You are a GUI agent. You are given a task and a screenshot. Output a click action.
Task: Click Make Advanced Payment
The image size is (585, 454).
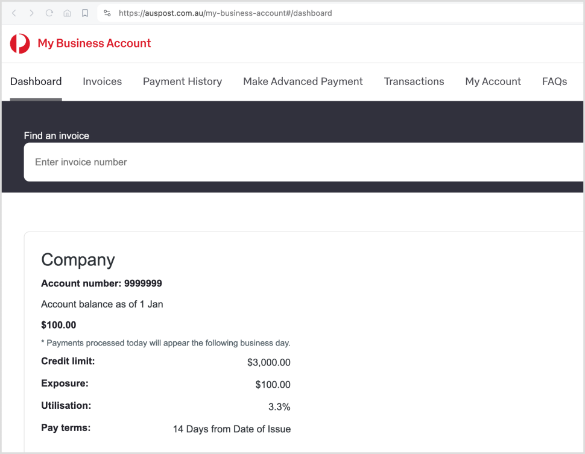303,81
